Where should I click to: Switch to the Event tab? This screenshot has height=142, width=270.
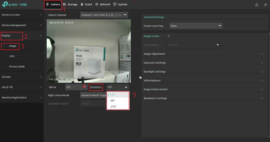point(86,5)
